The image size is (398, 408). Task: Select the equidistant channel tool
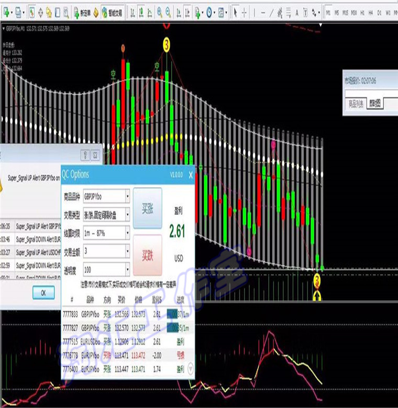point(280,12)
